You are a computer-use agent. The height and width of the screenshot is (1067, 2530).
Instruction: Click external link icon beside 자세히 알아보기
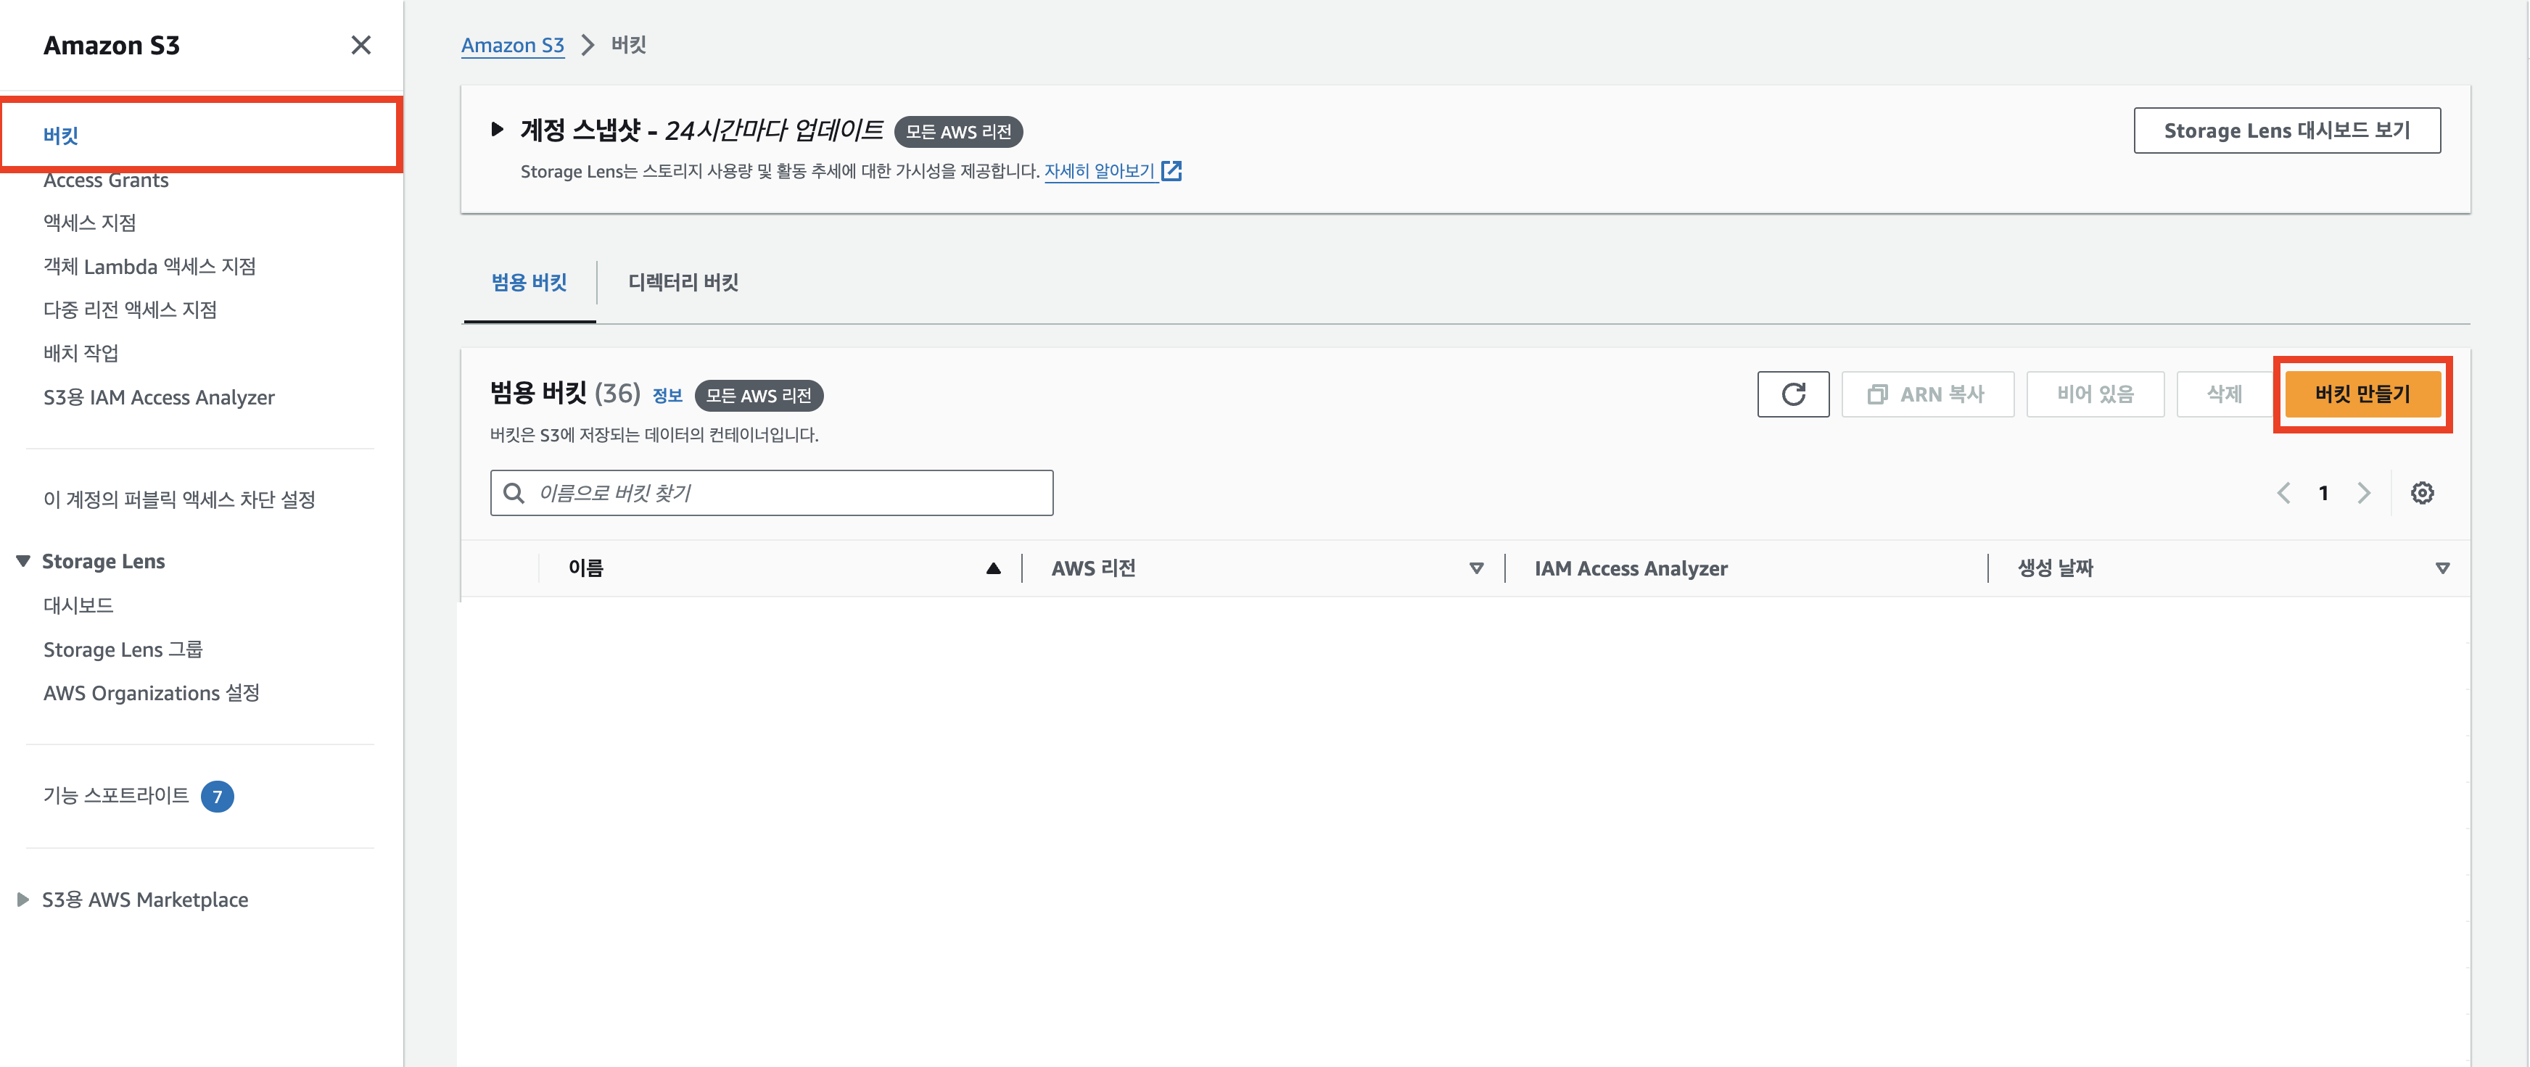pos(1171,171)
